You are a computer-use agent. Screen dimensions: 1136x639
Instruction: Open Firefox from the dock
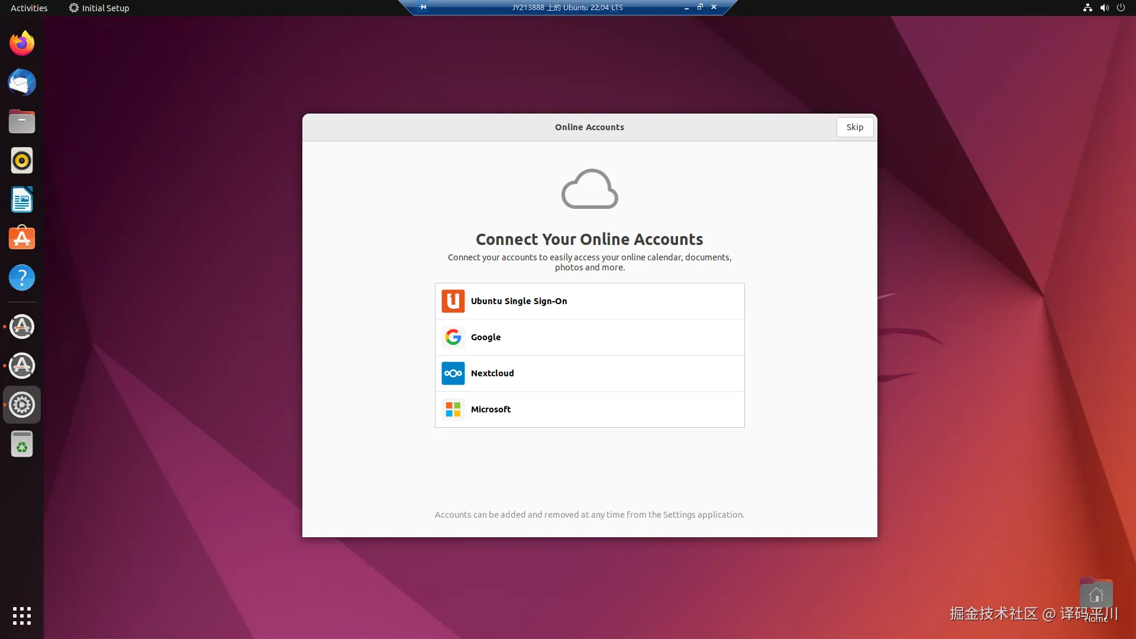22,43
